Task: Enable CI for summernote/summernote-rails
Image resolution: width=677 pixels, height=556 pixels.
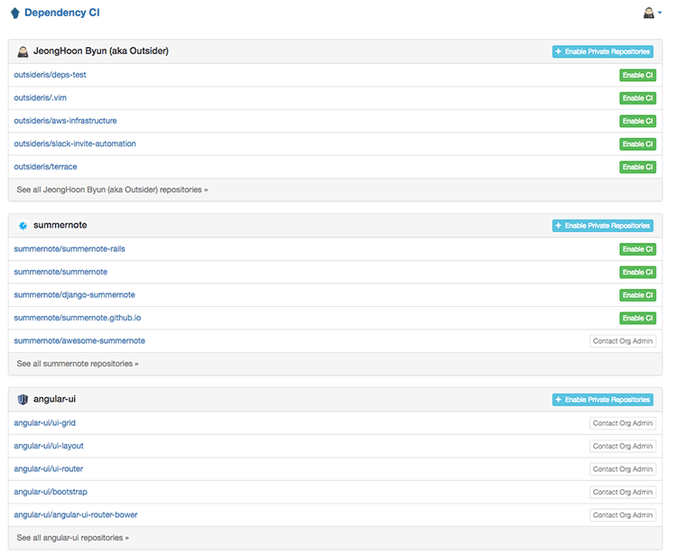Action: (637, 249)
